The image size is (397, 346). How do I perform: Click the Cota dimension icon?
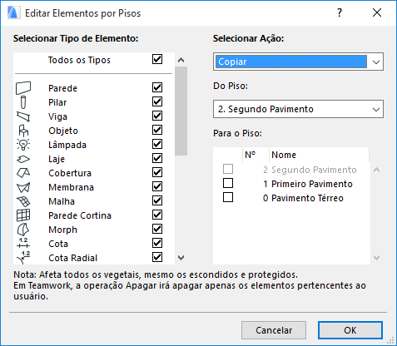(23, 243)
